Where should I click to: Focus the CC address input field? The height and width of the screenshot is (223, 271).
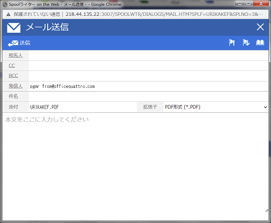(x=149, y=66)
